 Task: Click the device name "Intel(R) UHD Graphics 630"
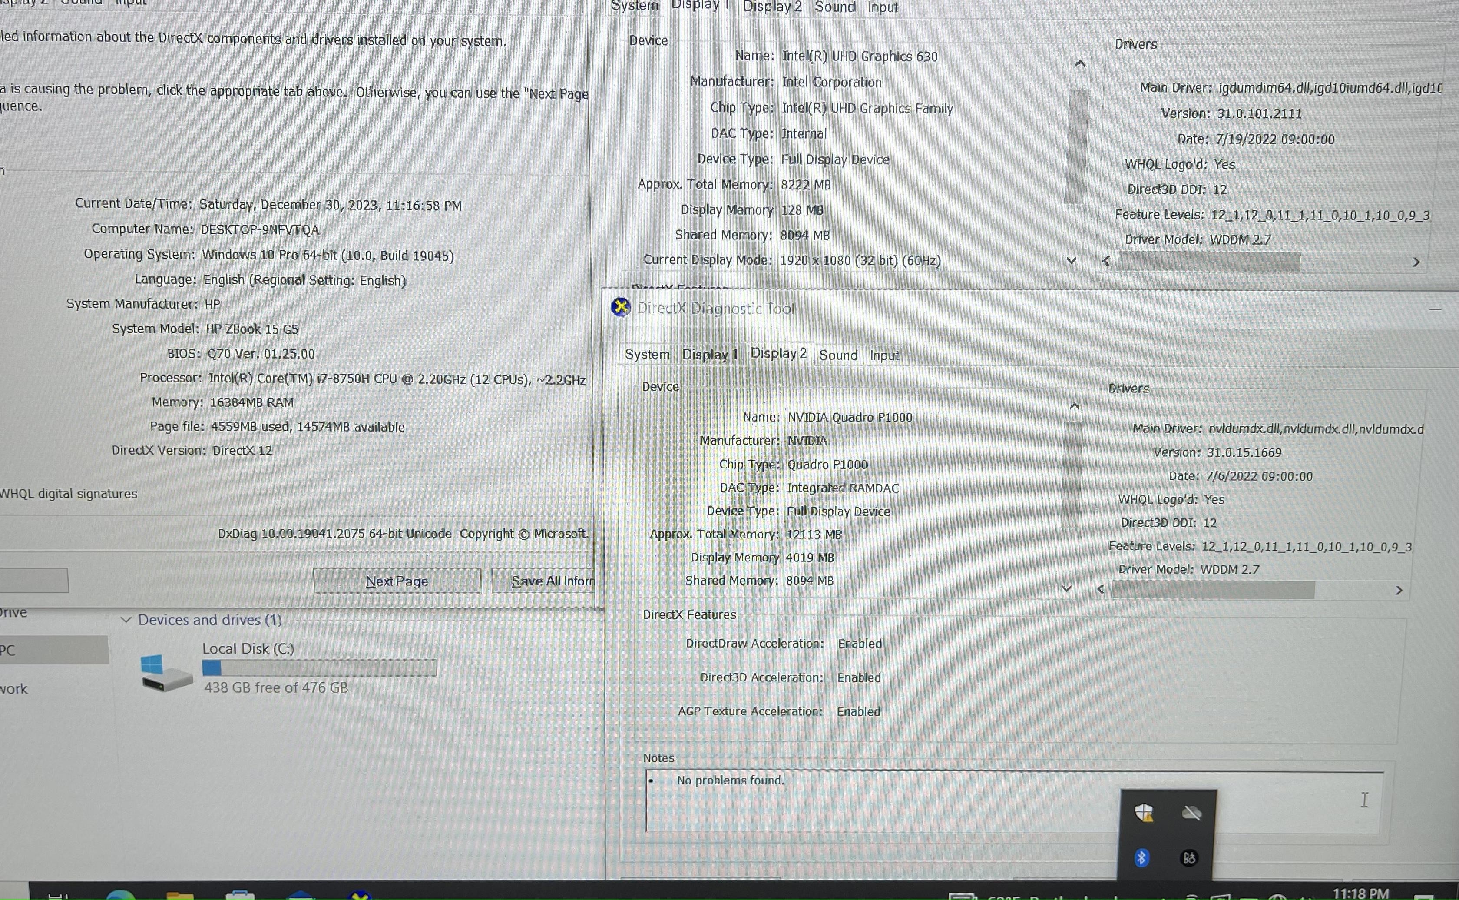[860, 56]
